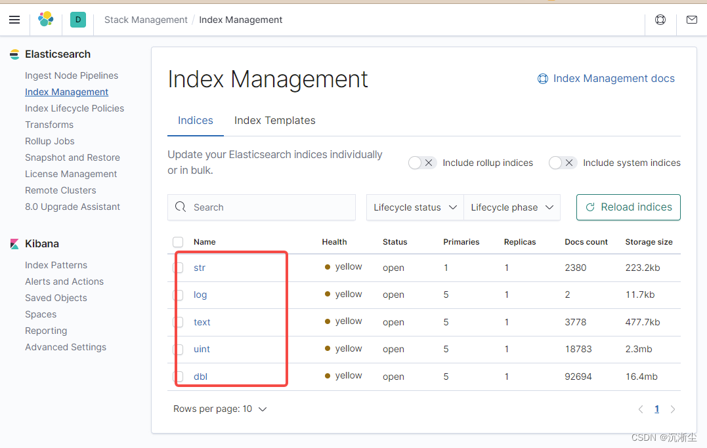
Task: Click the 92694 docs count value
Action: click(578, 377)
